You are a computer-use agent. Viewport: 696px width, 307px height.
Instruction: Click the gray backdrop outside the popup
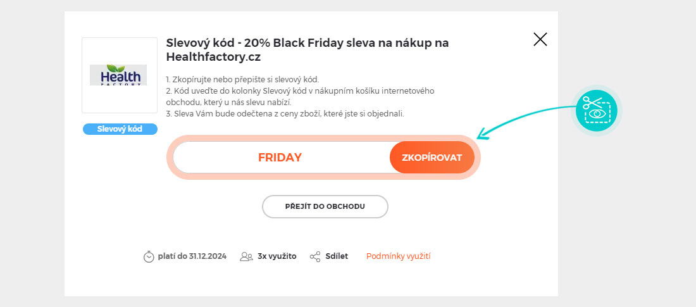[32, 152]
